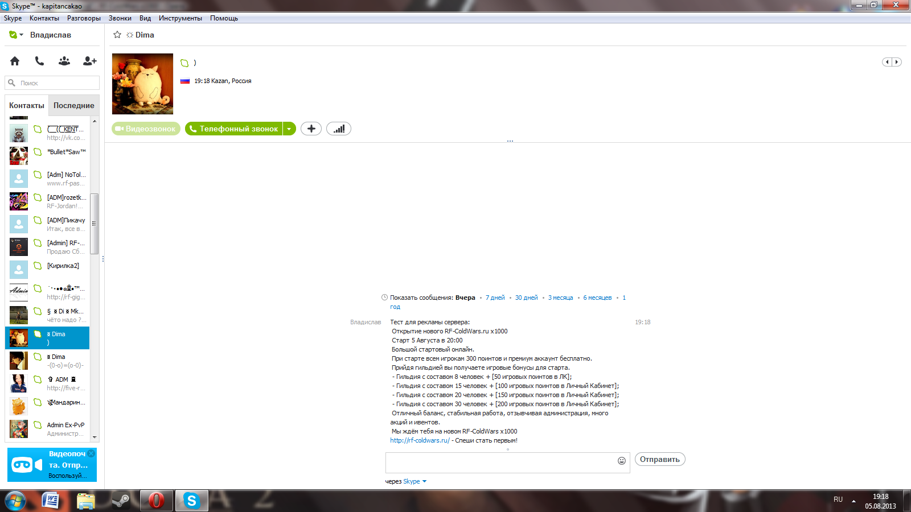
Task: Focus the Поиск contact search field
Action: 52,83
